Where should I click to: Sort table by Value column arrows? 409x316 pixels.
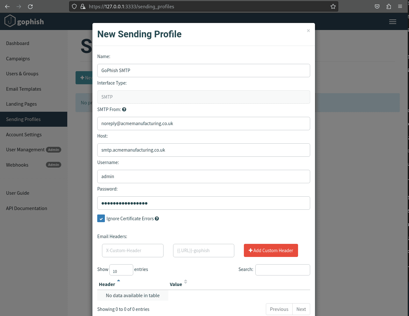click(186, 282)
